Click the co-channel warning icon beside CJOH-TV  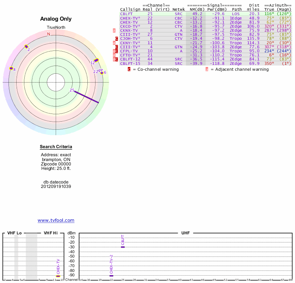[117, 38]
